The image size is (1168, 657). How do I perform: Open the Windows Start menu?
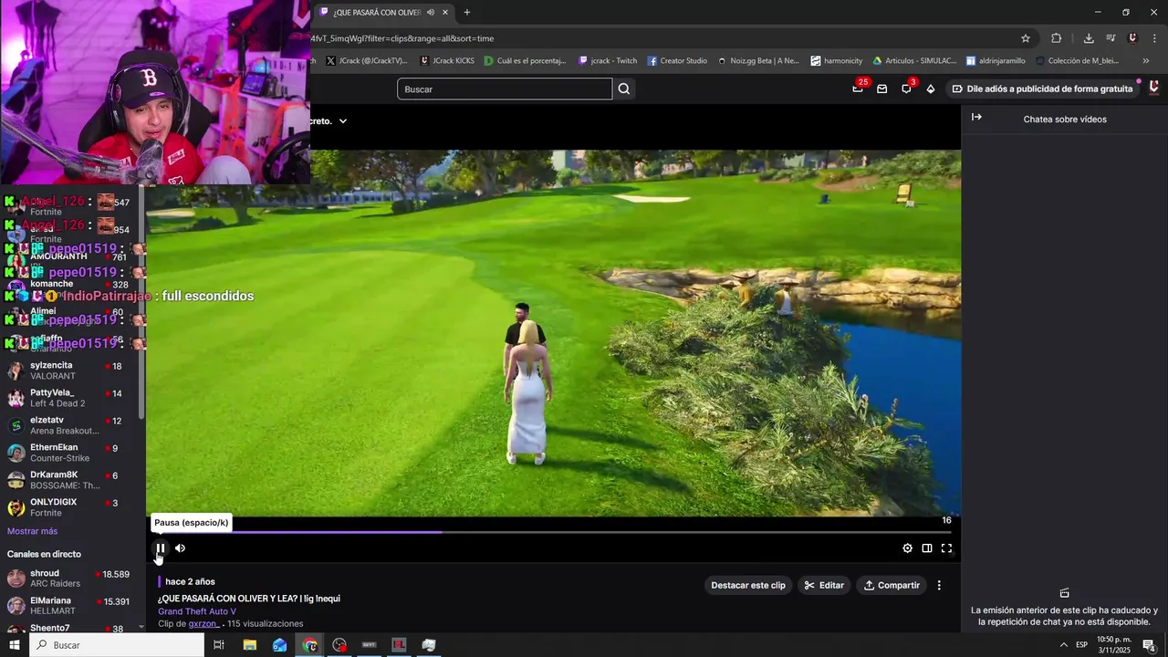14,645
